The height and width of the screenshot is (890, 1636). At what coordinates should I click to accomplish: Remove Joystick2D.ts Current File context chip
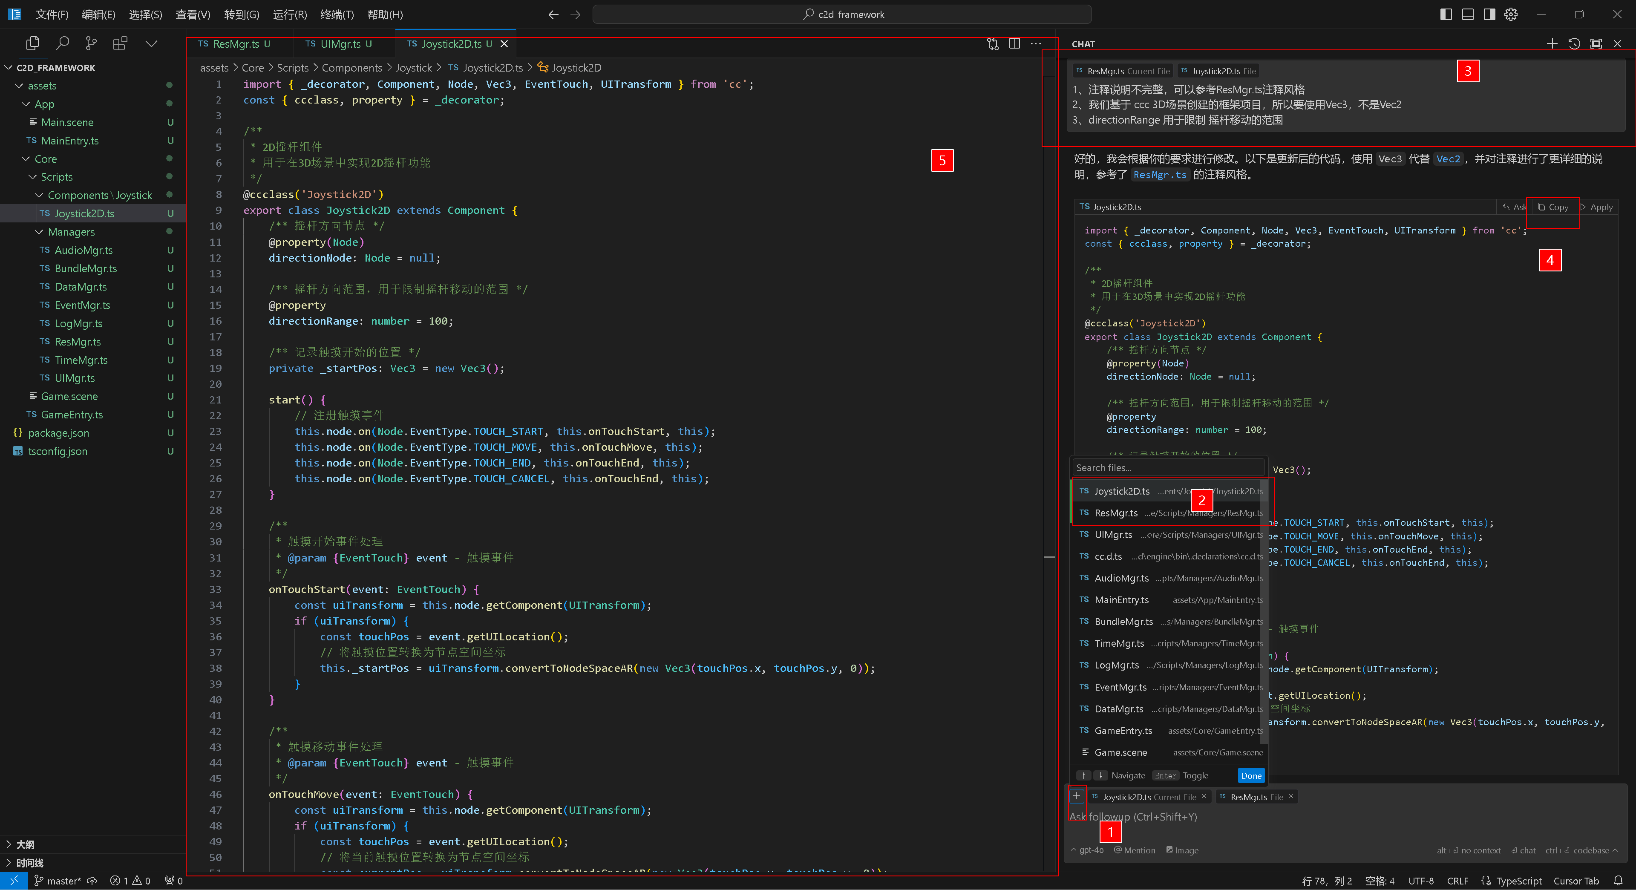[x=1204, y=796]
